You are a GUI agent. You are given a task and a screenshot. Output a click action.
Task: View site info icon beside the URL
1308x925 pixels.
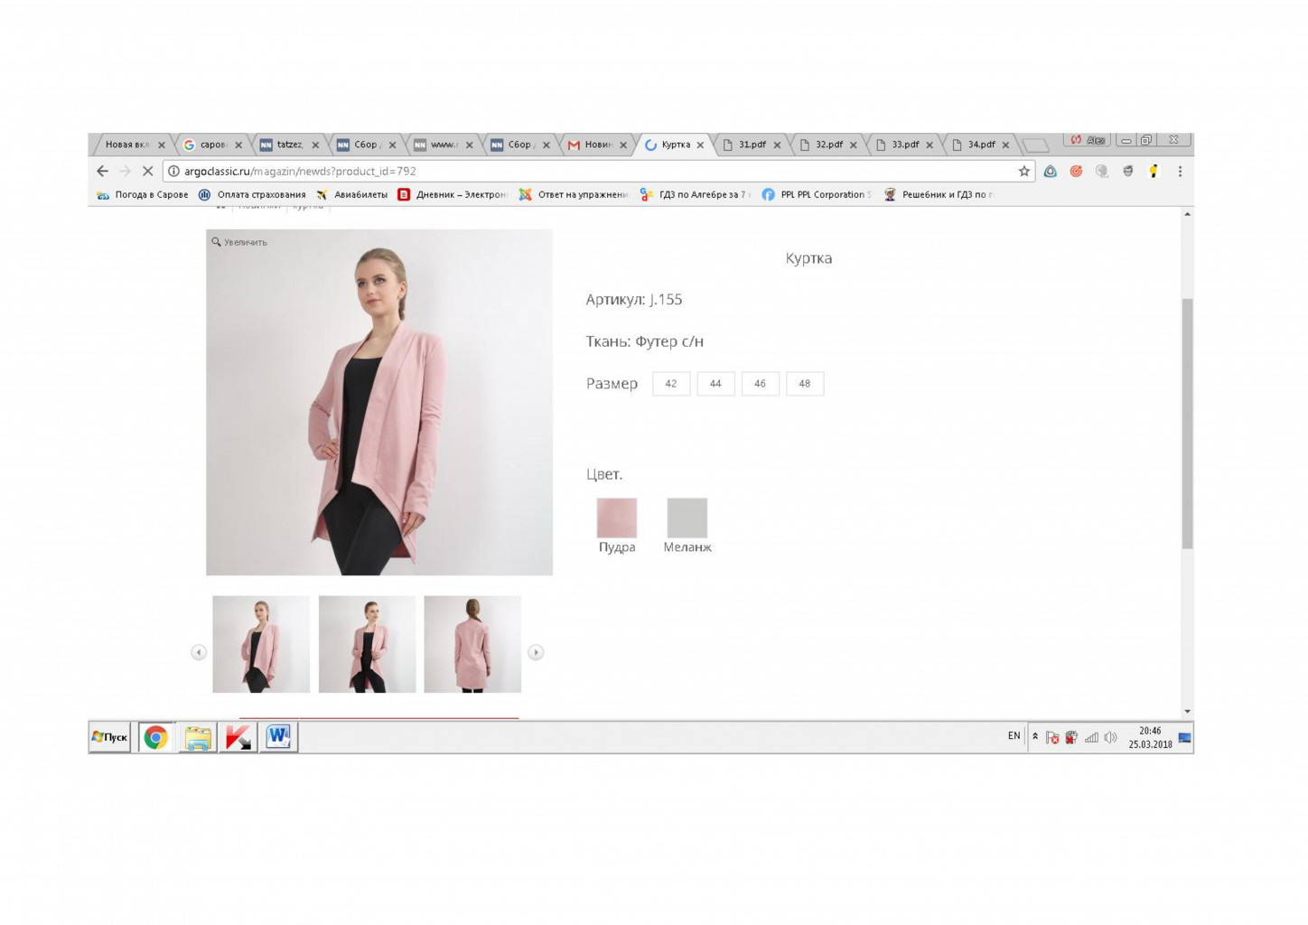coord(173,171)
